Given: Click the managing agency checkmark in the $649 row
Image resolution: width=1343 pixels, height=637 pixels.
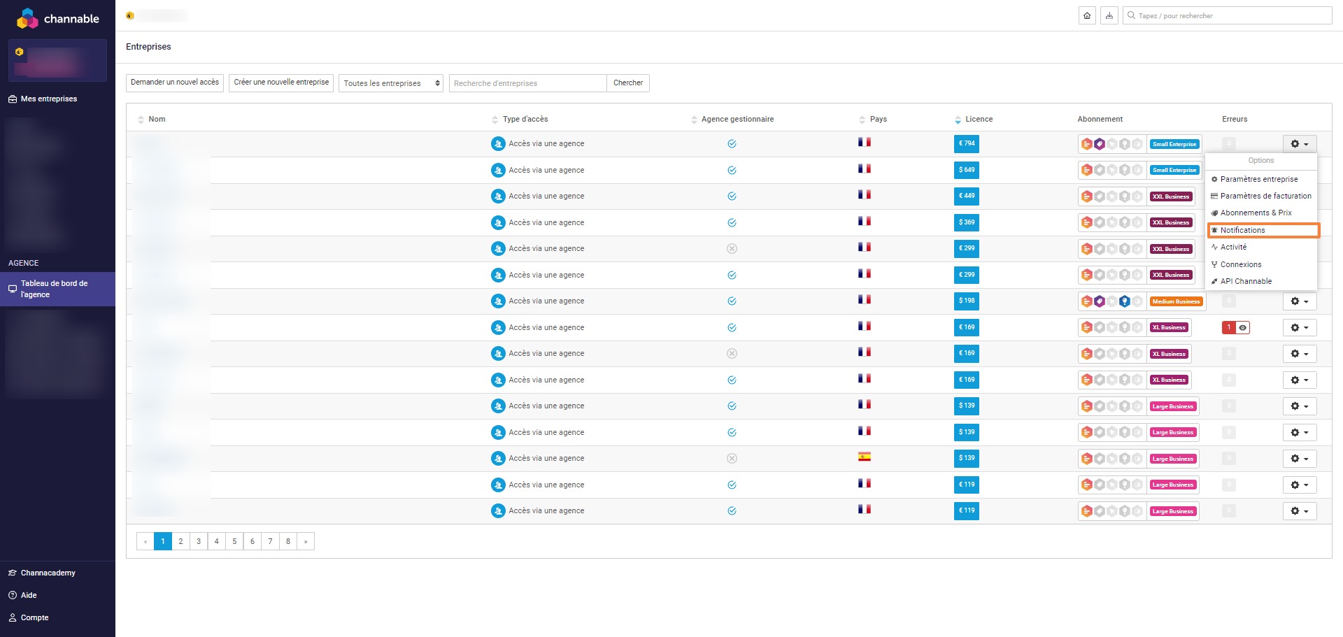Looking at the screenshot, I should [x=732, y=170].
